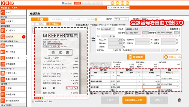Open the user account icon in header
Viewport: 189px width, 107px height.
coord(117,3)
